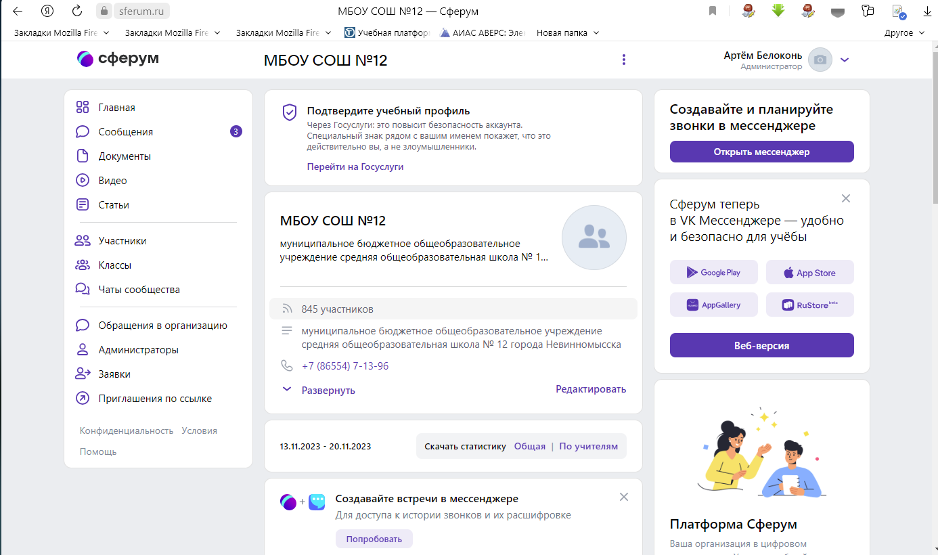
Task: Bookmark this page with bookmark icon
Action: click(713, 11)
